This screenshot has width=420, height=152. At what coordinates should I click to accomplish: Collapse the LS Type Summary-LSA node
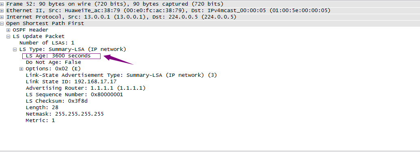pyautogui.click(x=15, y=49)
